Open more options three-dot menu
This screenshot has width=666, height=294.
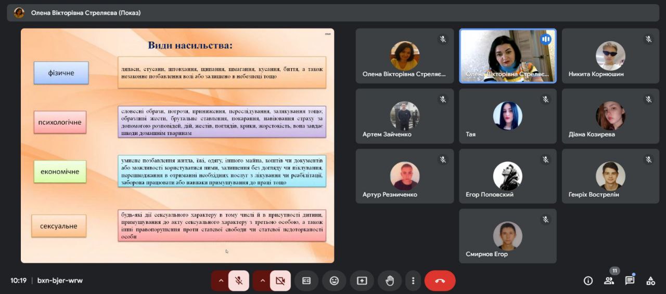click(413, 280)
